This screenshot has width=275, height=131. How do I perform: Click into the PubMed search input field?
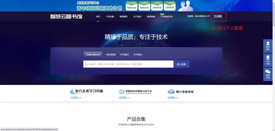point(128,64)
